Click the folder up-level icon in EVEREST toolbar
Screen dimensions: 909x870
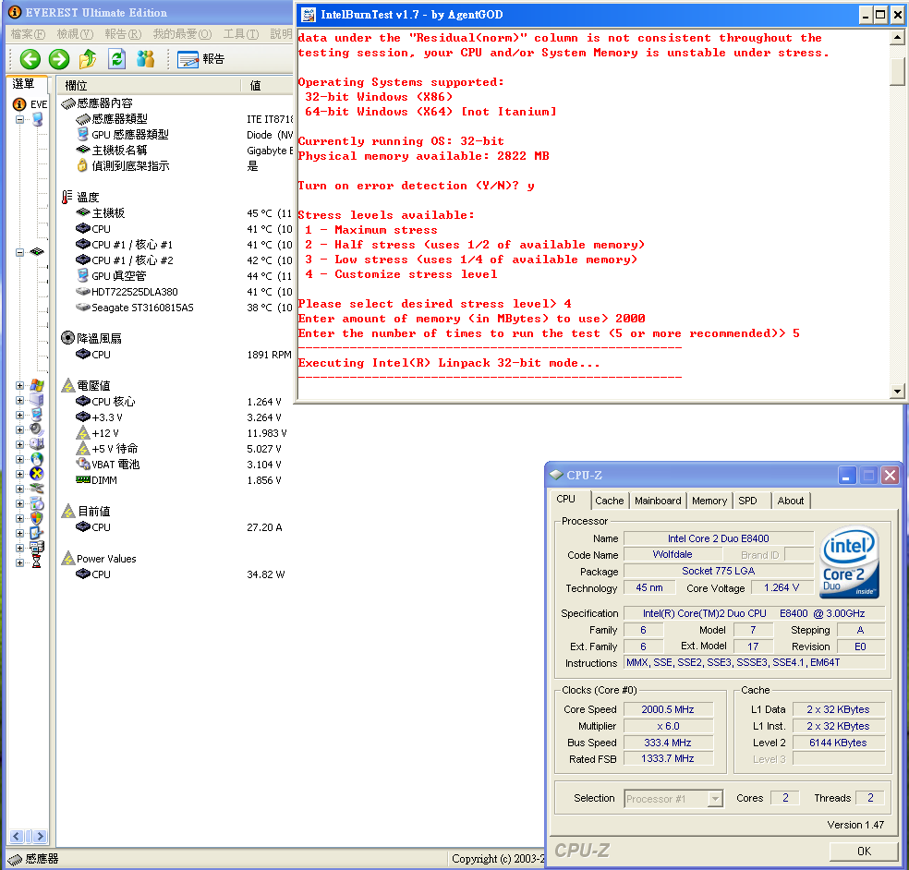[x=88, y=59]
